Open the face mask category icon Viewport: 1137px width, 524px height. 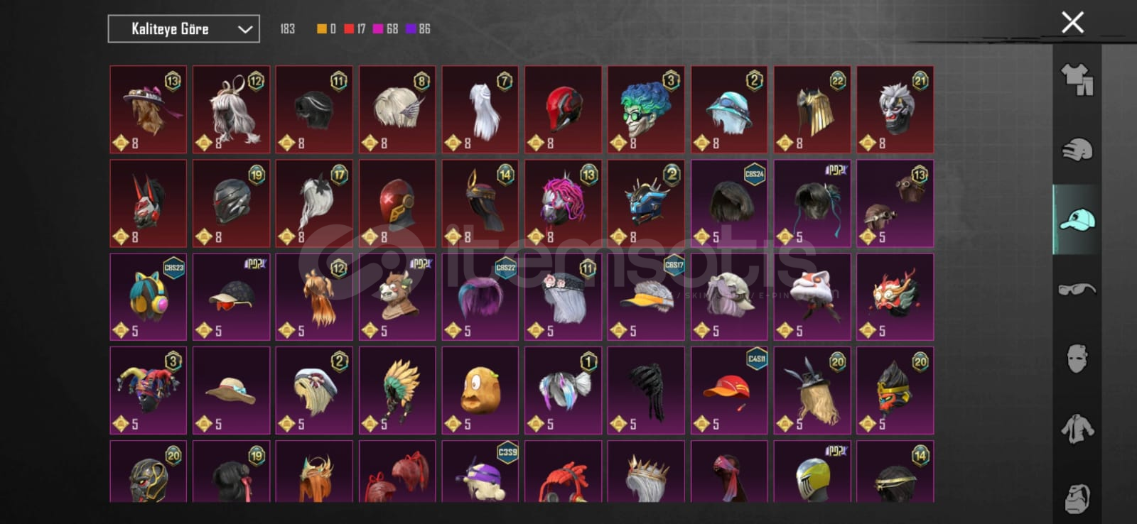point(1077,359)
